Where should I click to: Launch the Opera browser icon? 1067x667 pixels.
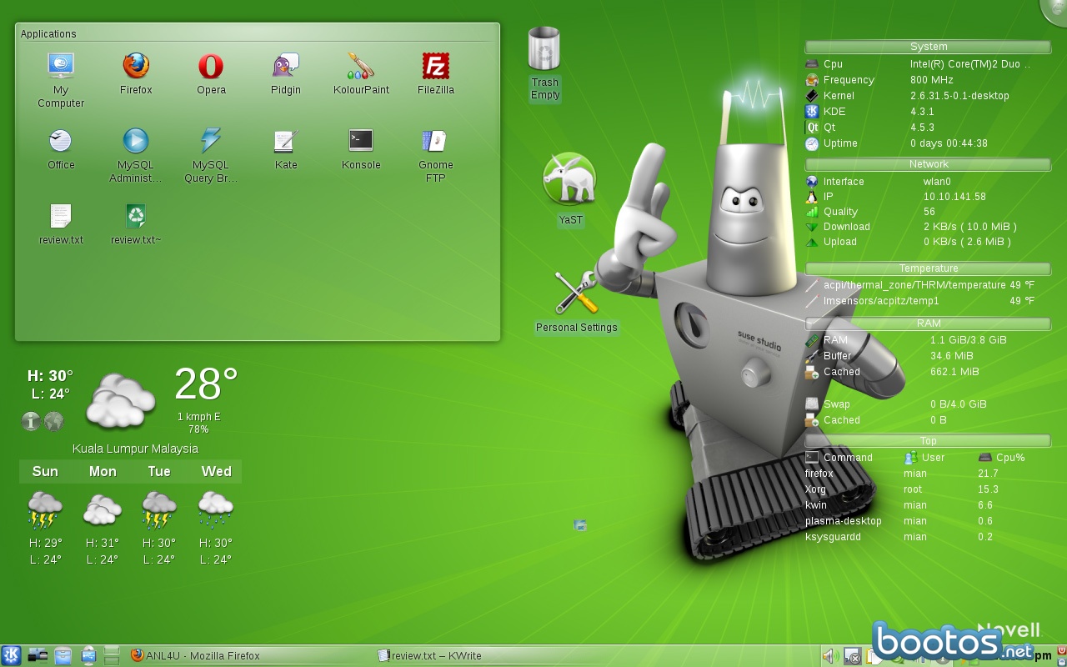(x=211, y=67)
